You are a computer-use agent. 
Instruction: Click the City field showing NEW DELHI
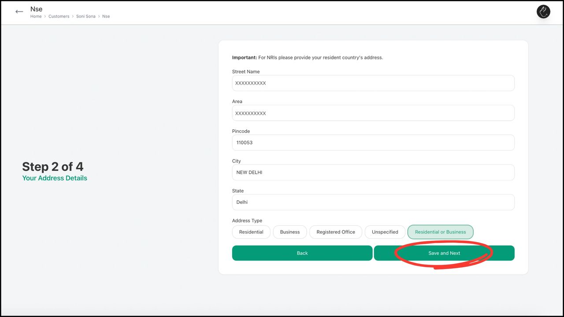pos(373,172)
